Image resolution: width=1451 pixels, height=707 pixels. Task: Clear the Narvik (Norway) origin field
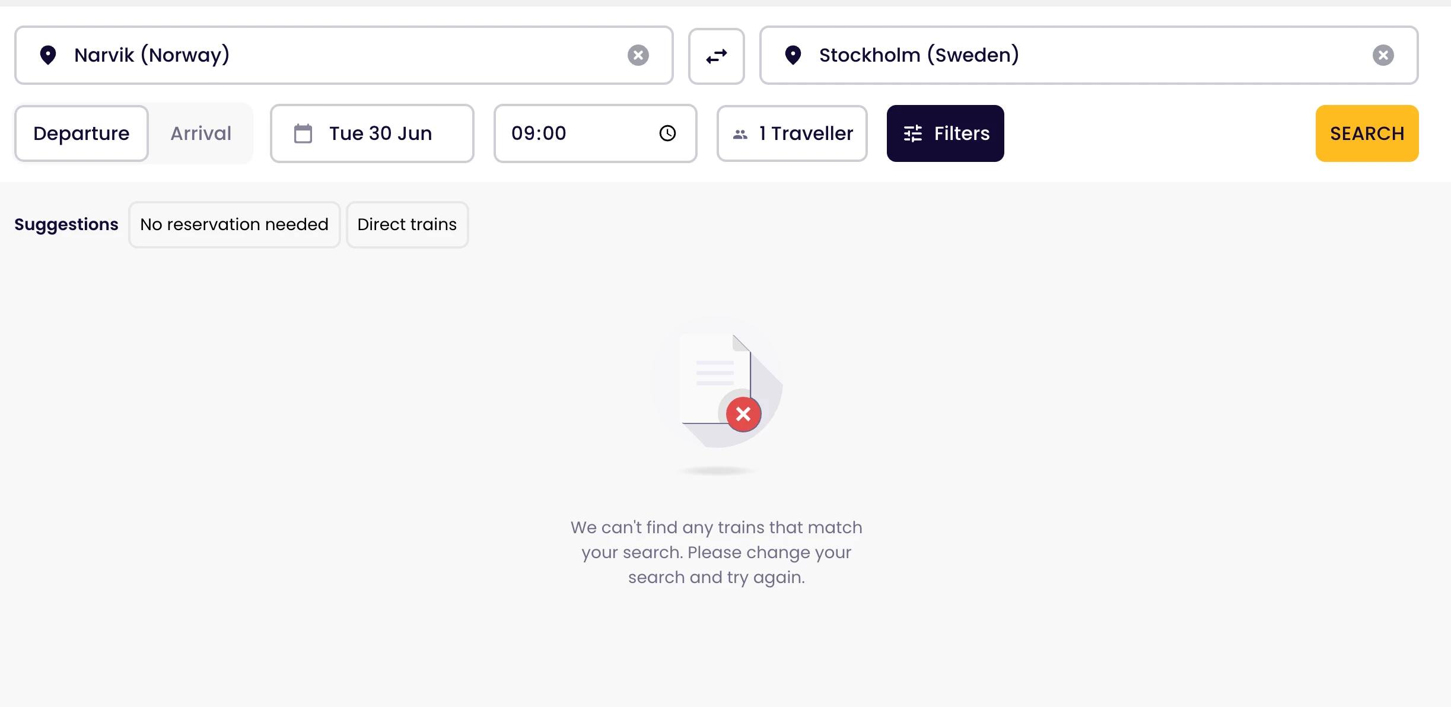pyautogui.click(x=638, y=55)
